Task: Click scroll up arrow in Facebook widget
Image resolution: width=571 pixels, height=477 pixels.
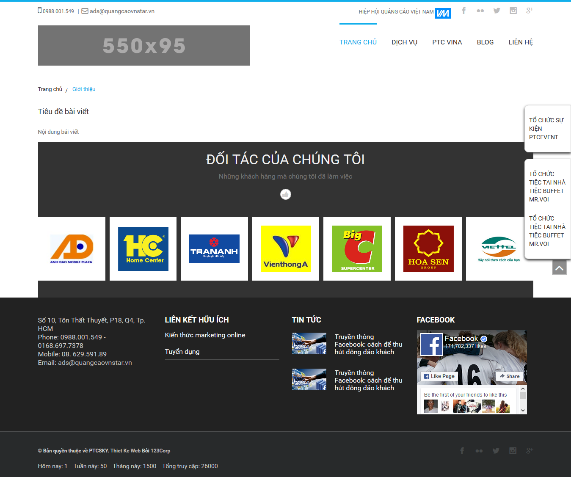Action: pyautogui.click(x=523, y=389)
